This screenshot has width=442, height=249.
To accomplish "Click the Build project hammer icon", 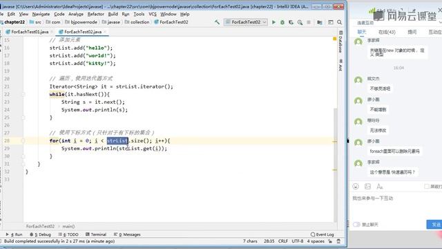I will tap(217, 22).
